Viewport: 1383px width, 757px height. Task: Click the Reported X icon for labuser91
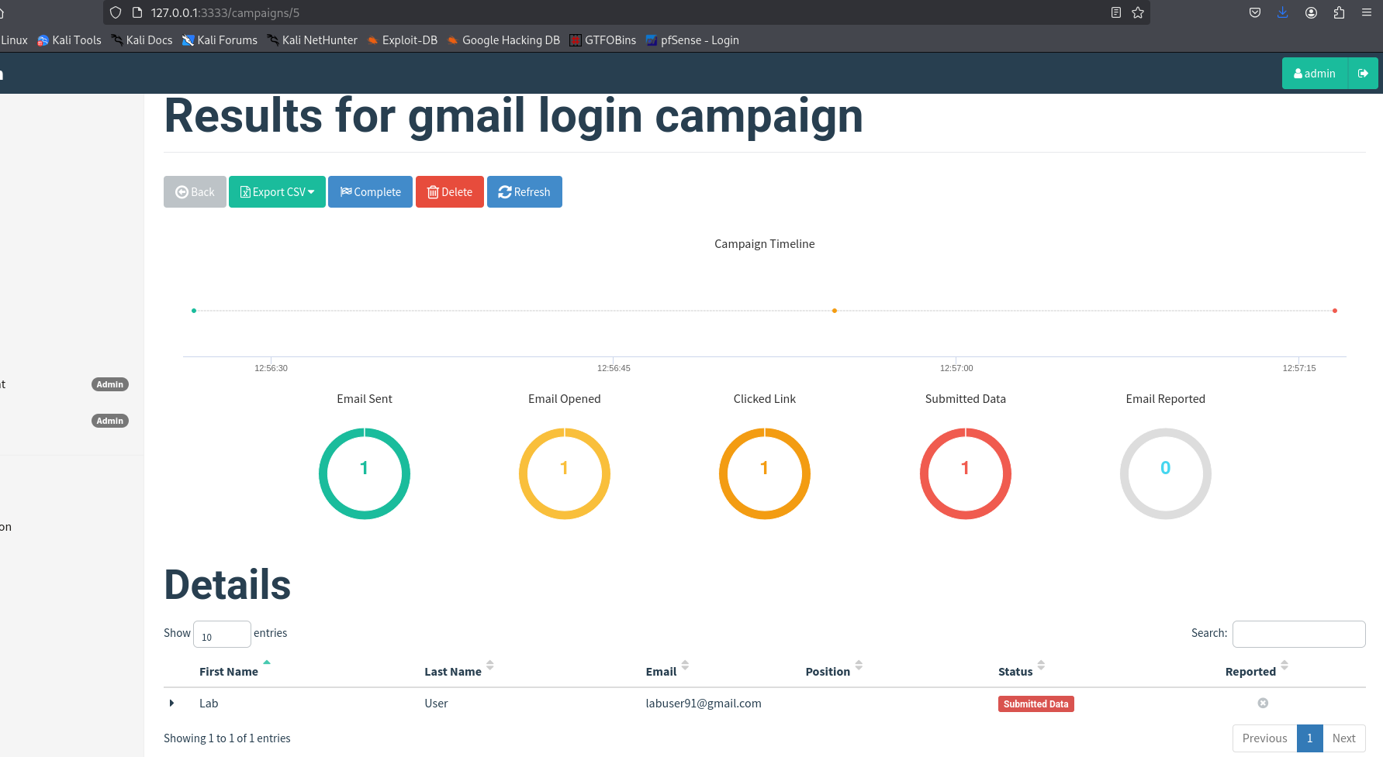click(1263, 703)
